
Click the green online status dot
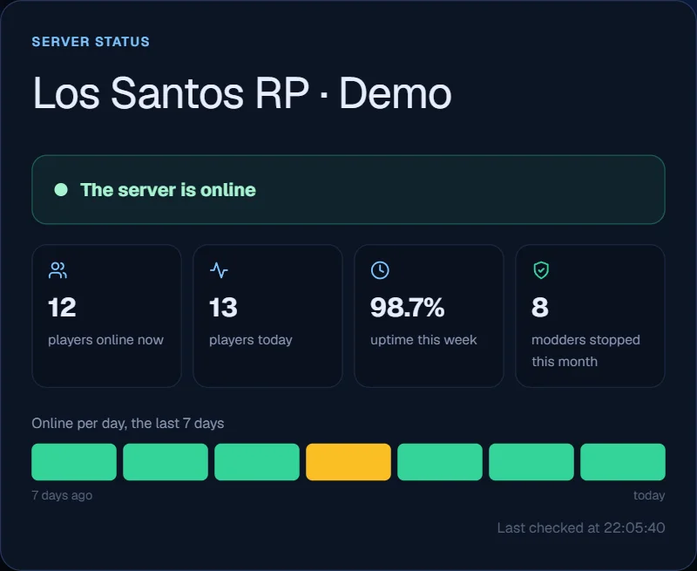pos(61,190)
